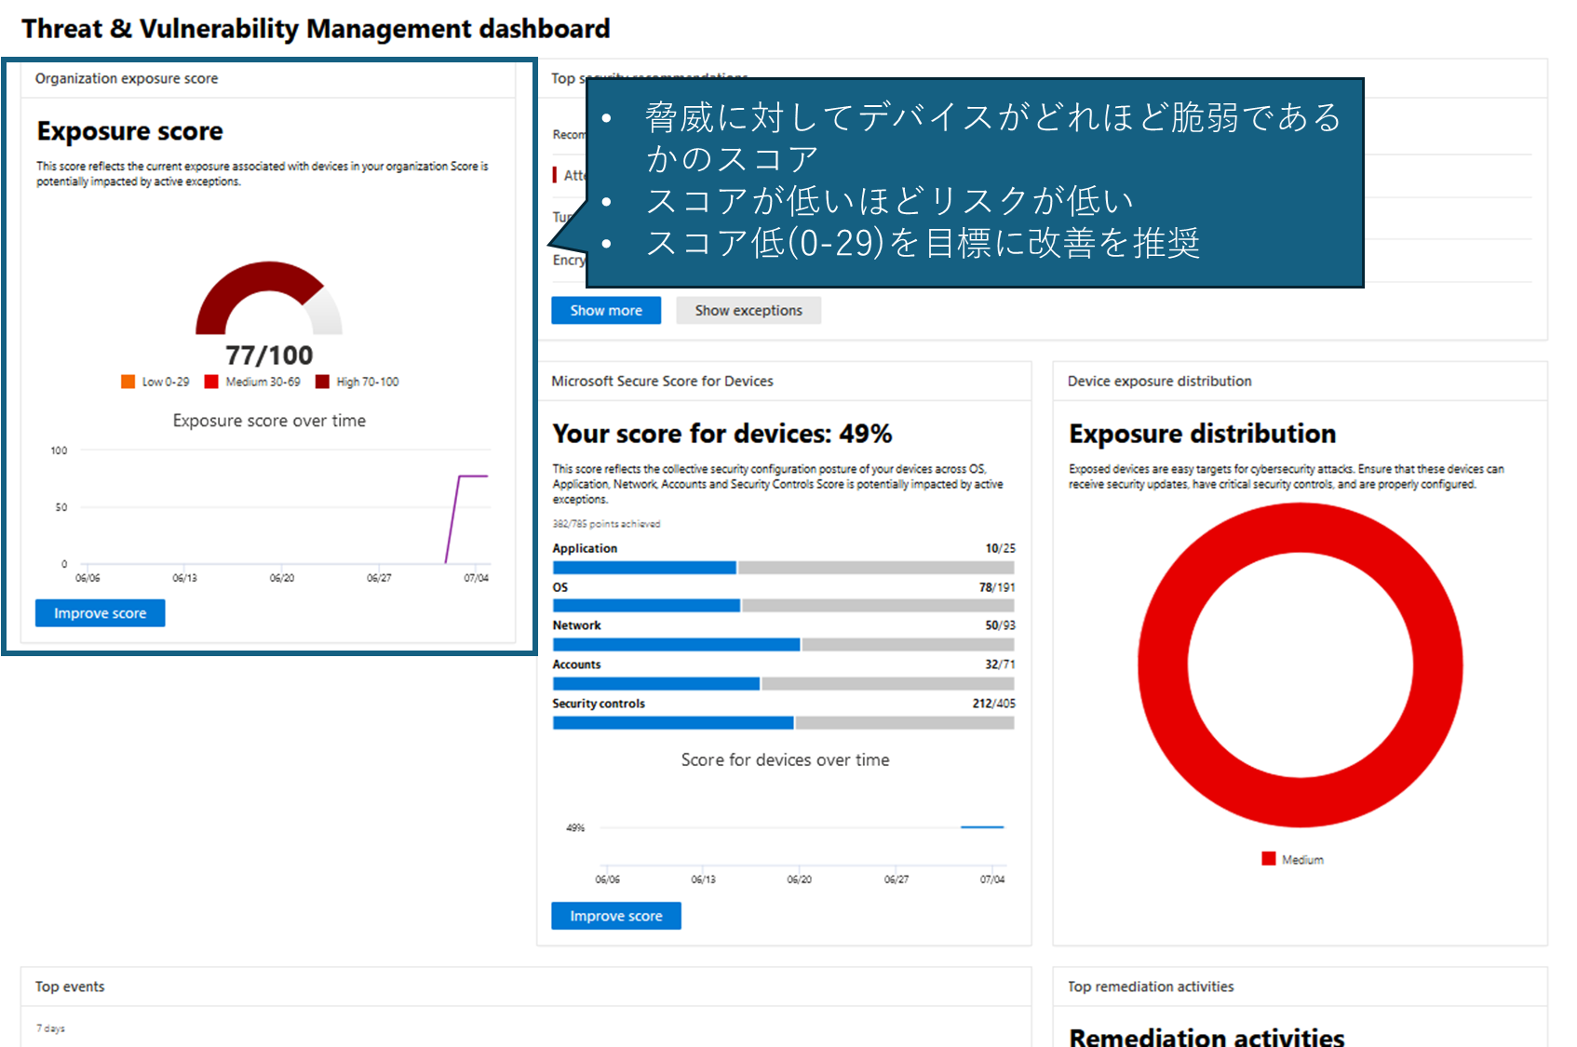
Task: Click Improve score under Exposure score chart
Action: pyautogui.click(x=101, y=613)
